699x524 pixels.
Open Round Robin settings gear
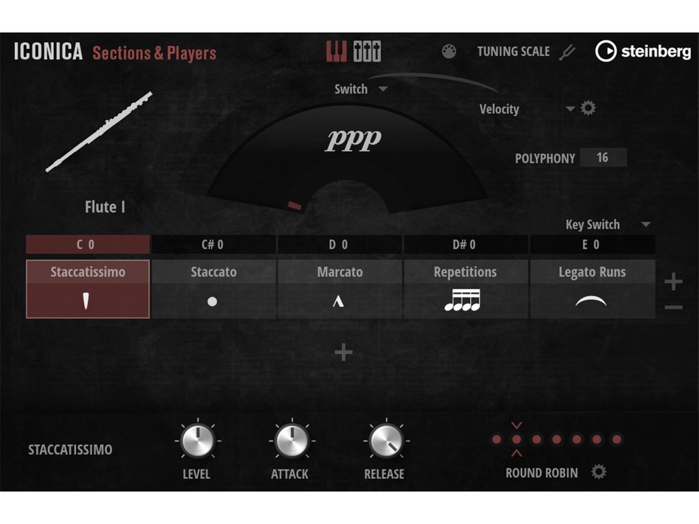point(599,472)
